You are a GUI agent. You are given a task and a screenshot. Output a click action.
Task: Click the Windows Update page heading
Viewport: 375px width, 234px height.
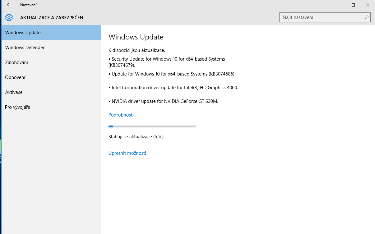click(x=136, y=37)
